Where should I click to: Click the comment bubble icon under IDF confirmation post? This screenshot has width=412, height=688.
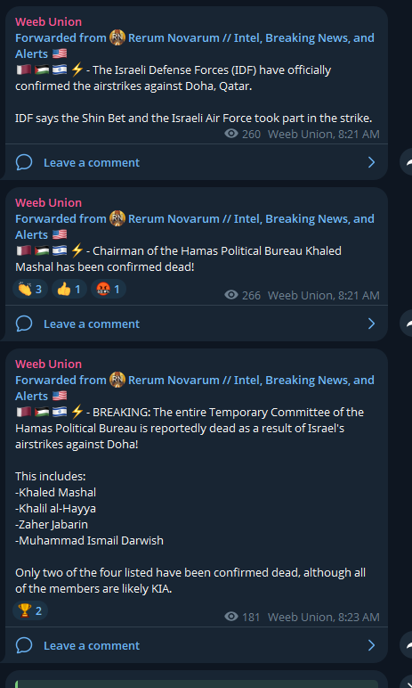tap(24, 162)
